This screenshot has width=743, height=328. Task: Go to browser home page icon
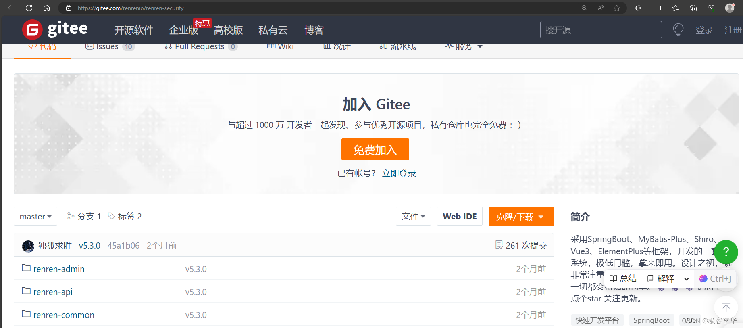pyautogui.click(x=47, y=8)
